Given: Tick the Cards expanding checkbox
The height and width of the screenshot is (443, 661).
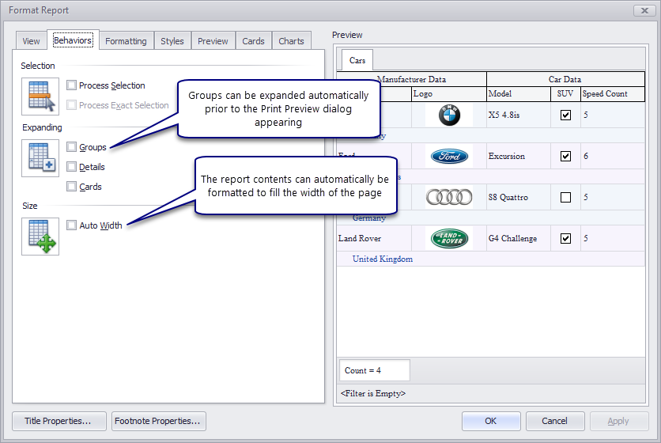Looking at the screenshot, I should coord(72,187).
